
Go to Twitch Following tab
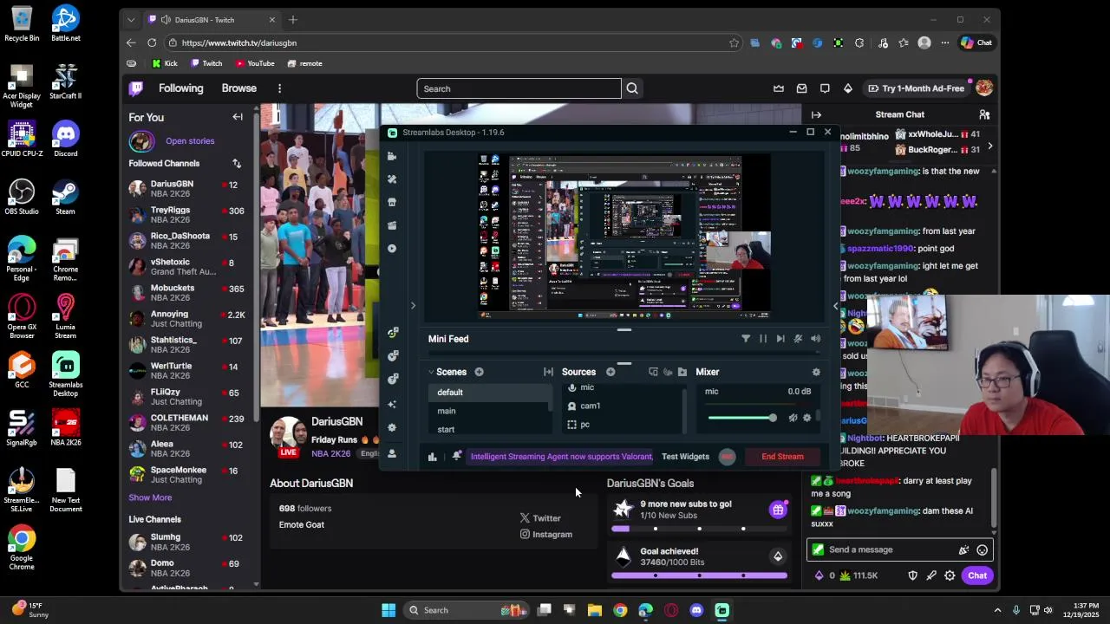(180, 88)
